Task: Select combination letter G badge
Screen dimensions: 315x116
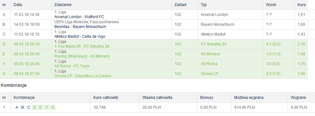Action: click(53, 107)
